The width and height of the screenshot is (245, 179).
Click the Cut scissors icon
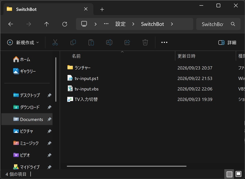click(55, 42)
